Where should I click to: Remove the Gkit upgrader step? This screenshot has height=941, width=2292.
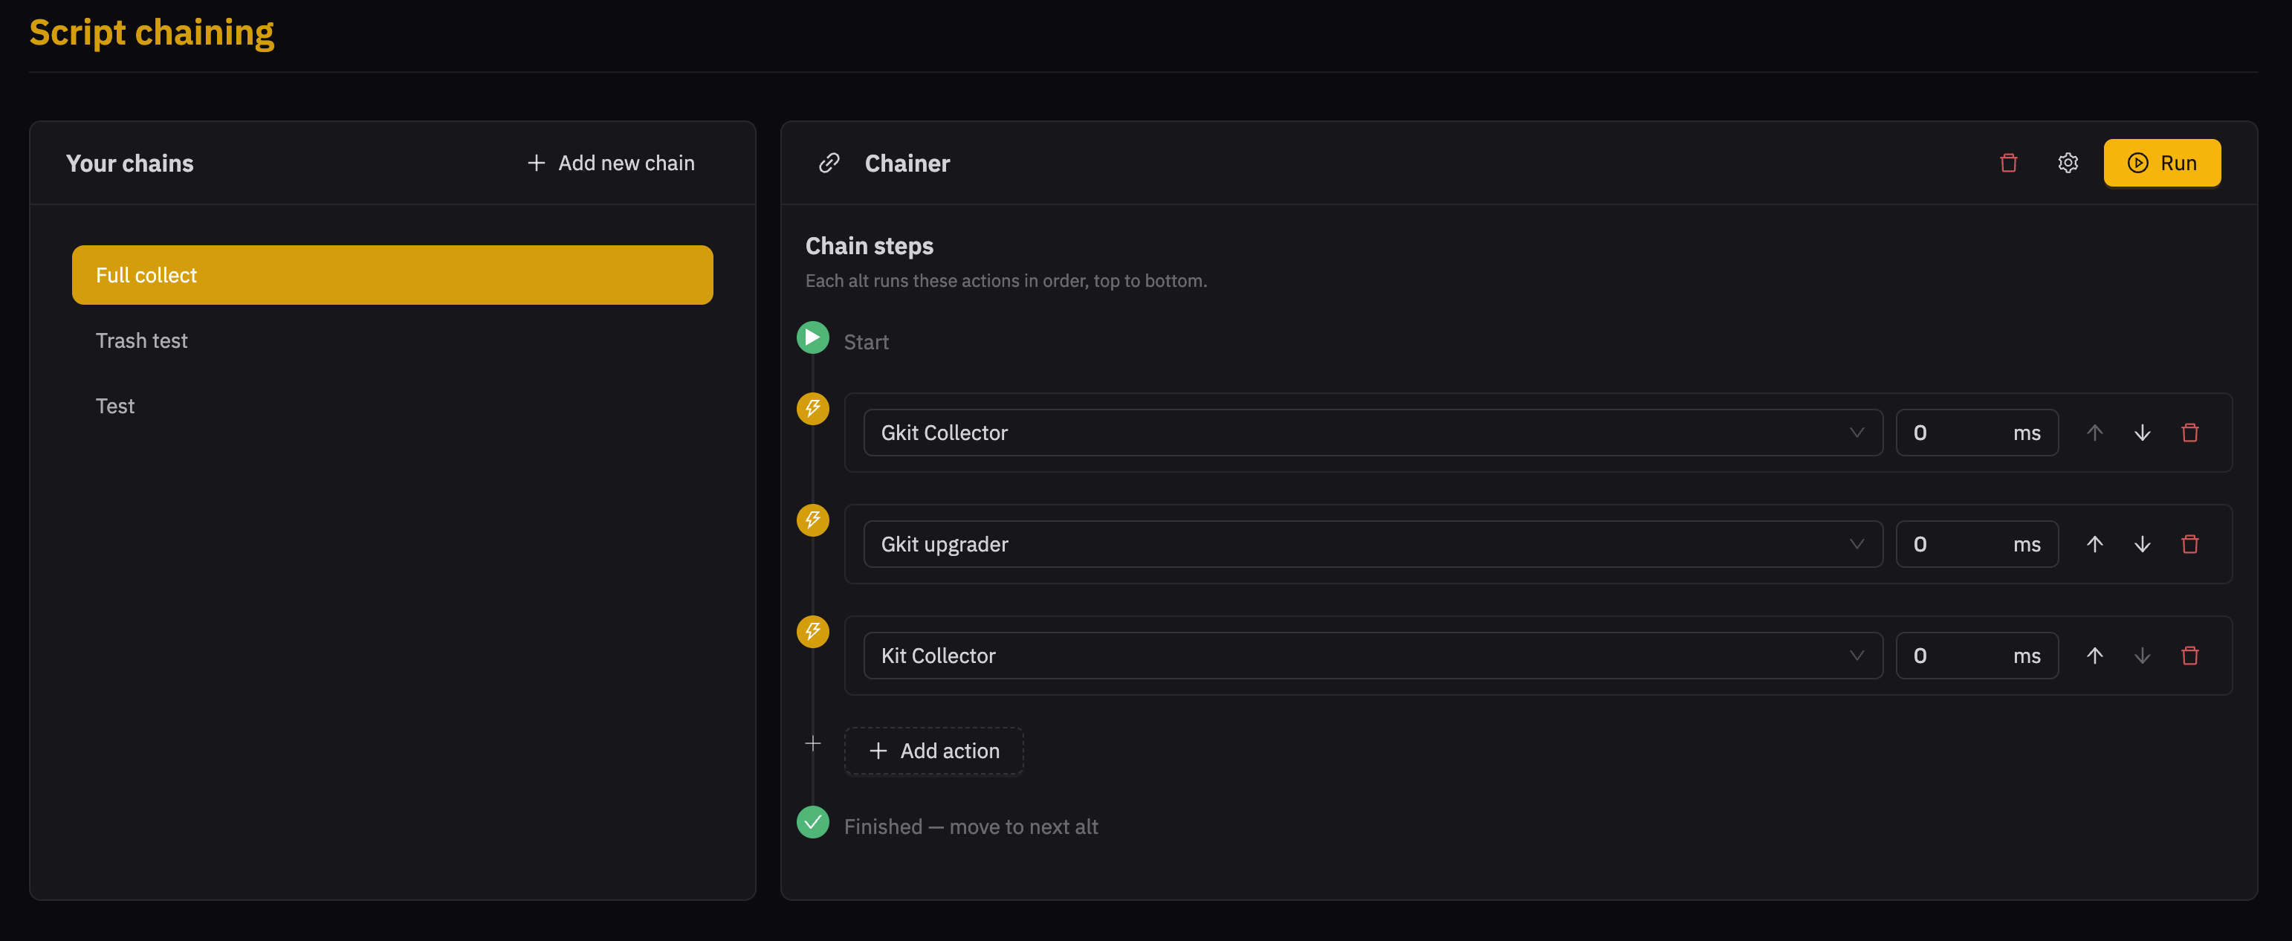[x=2189, y=544]
